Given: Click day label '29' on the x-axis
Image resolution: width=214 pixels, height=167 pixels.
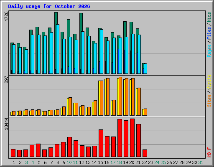Looking at the screenshot, I should [188, 162].
